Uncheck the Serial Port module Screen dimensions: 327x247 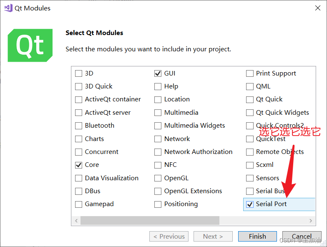(x=249, y=204)
